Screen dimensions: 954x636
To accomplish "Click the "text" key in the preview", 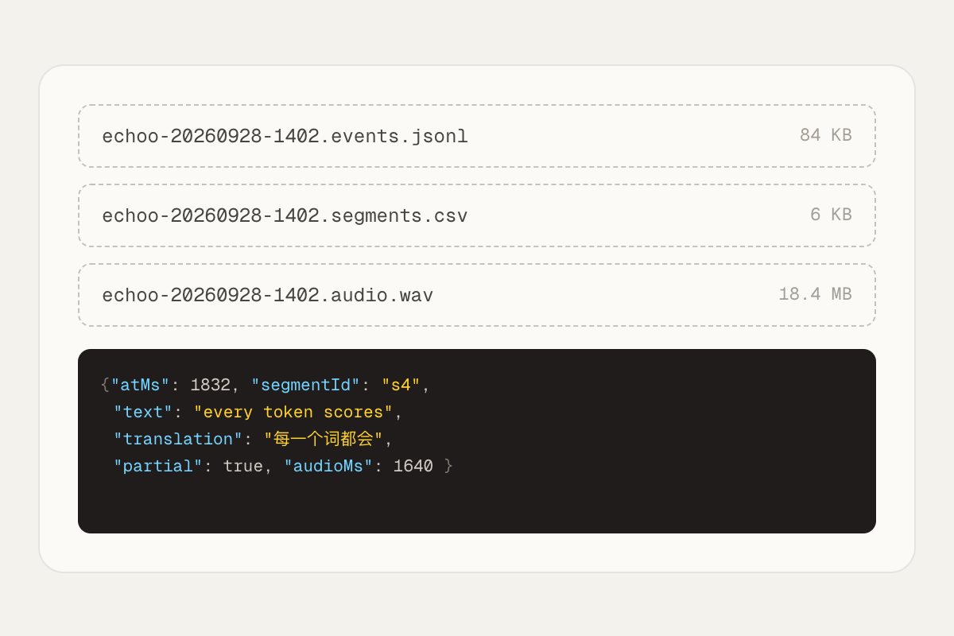I will coord(144,413).
